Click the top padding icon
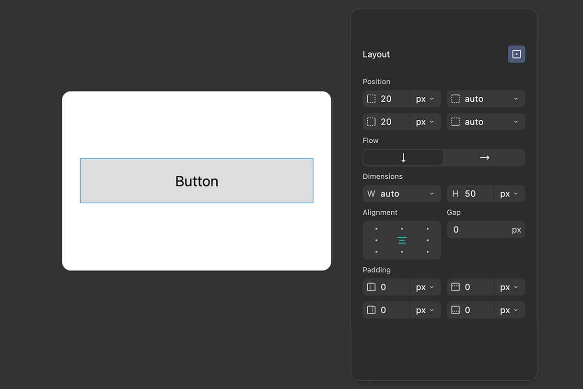The height and width of the screenshot is (389, 583). point(455,286)
